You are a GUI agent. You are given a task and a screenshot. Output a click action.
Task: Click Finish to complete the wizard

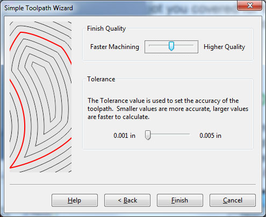pos(180,200)
